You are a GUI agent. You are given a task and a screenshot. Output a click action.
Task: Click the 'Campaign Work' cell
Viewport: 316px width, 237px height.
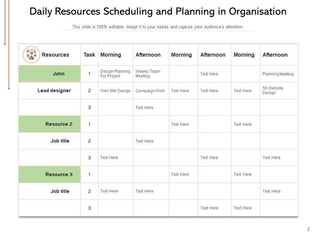(x=150, y=91)
